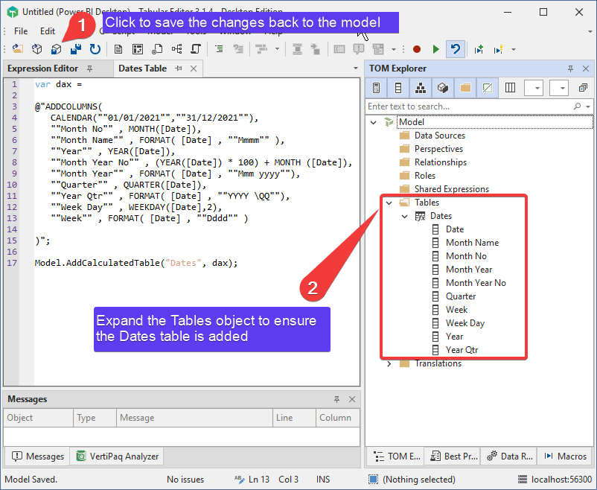The width and height of the screenshot is (597, 490).
Task: Click the run-with-plus script icon
Action: [x=479, y=49]
